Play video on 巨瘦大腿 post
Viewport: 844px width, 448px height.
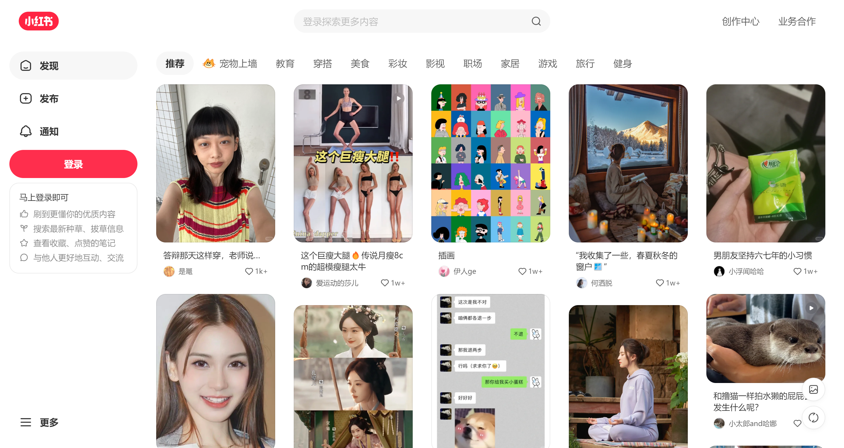pos(399,98)
